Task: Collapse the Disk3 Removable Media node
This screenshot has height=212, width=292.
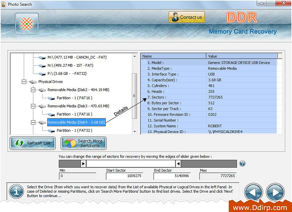Action: click(x=33, y=106)
